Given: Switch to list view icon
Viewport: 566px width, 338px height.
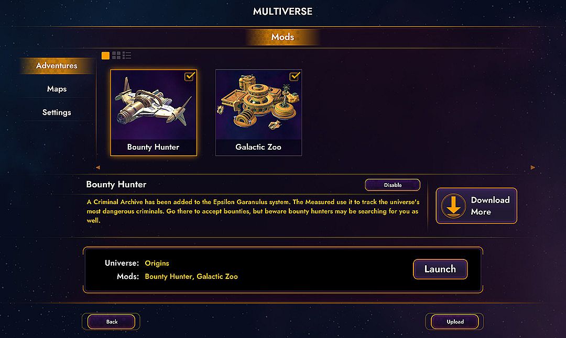Looking at the screenshot, I should tap(127, 55).
